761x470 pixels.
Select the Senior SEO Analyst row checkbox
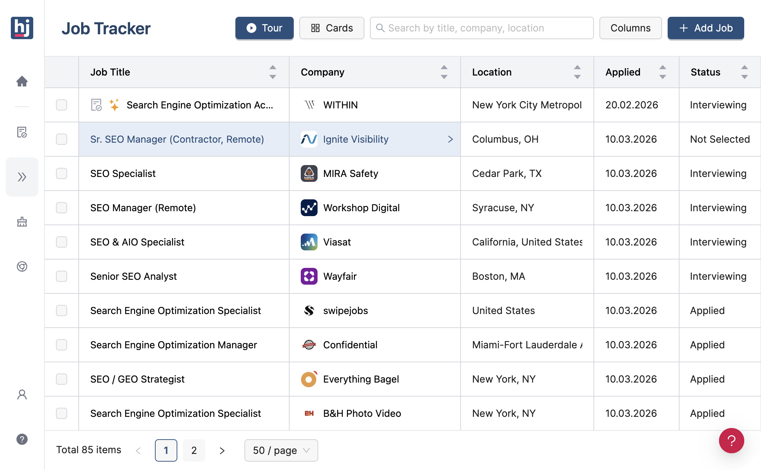(61, 276)
